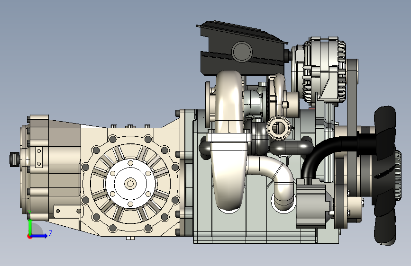
Task: Select the two-hole bracket plate on the transmission
Action: (x=39, y=157)
